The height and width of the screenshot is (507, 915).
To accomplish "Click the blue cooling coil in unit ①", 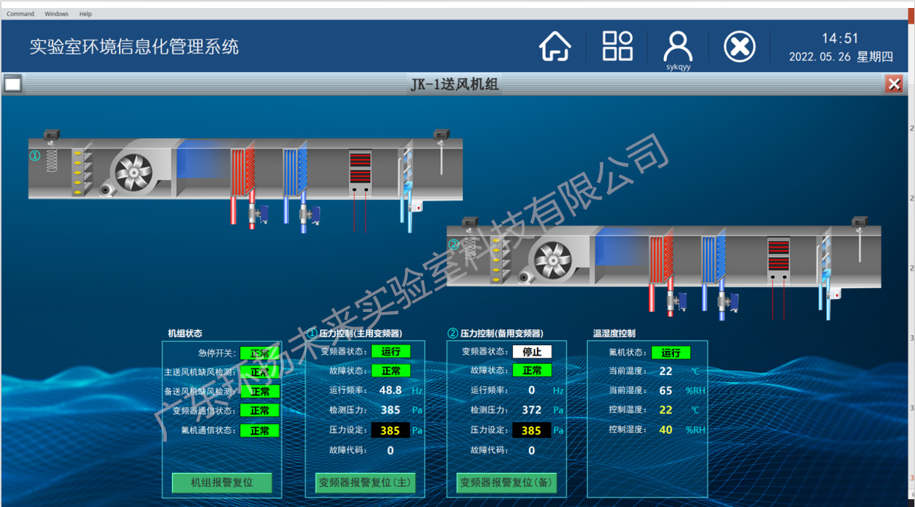I will 295,173.
